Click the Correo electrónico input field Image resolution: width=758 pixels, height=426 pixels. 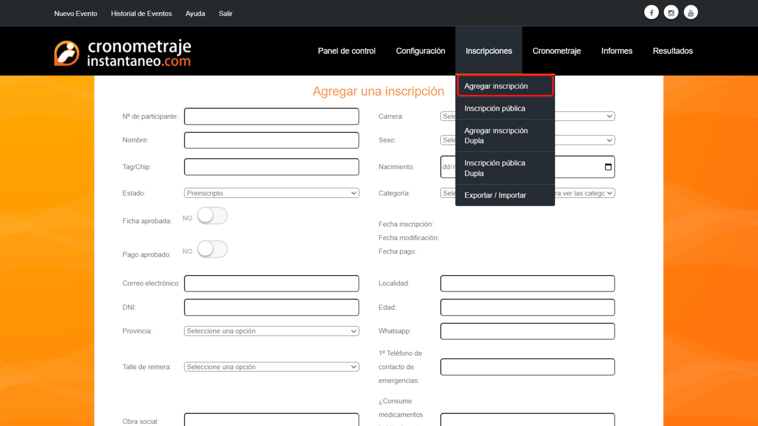(271, 284)
